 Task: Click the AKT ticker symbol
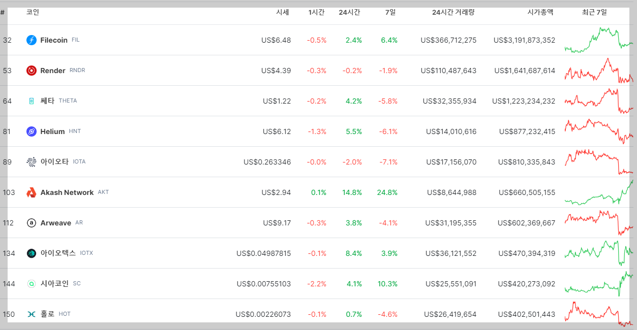pyautogui.click(x=103, y=192)
